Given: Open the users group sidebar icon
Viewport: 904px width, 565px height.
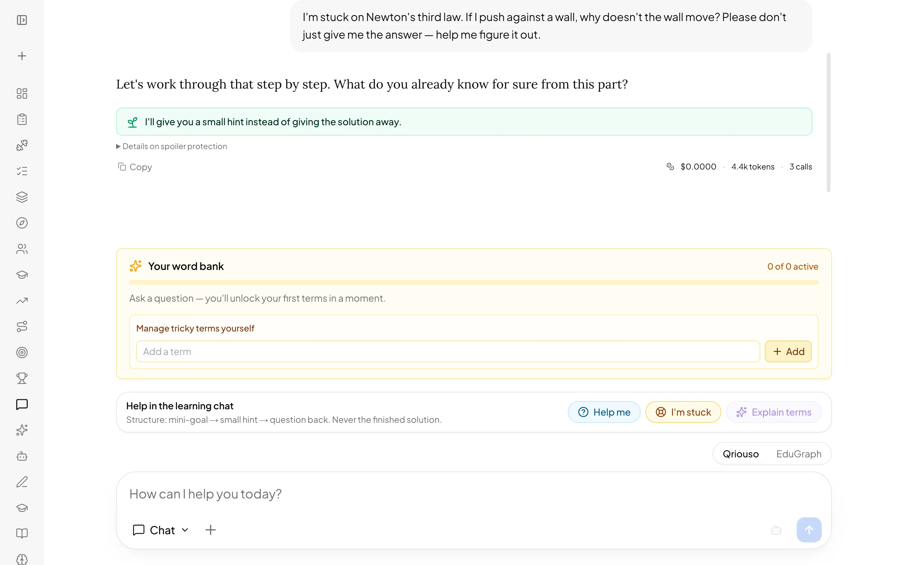Looking at the screenshot, I should pos(22,249).
